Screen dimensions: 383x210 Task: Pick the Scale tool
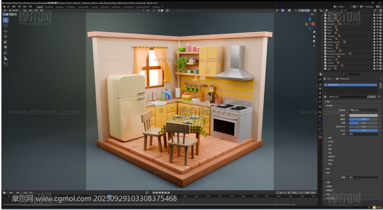click(x=5, y=42)
